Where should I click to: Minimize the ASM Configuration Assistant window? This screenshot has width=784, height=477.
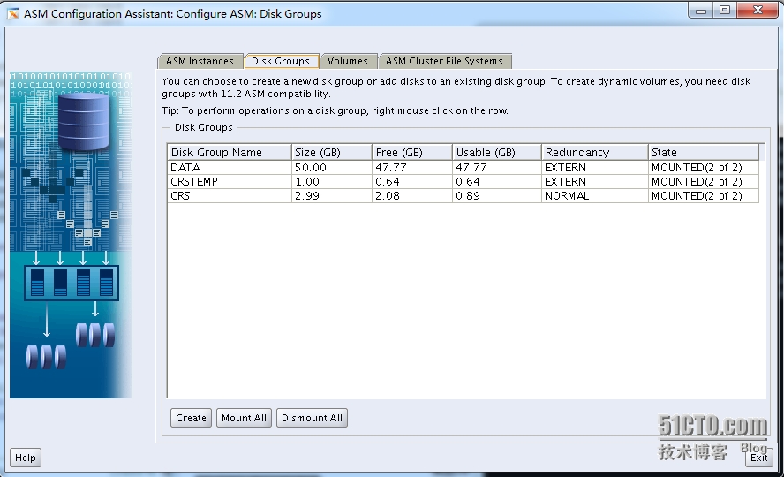pyautogui.click(x=701, y=10)
